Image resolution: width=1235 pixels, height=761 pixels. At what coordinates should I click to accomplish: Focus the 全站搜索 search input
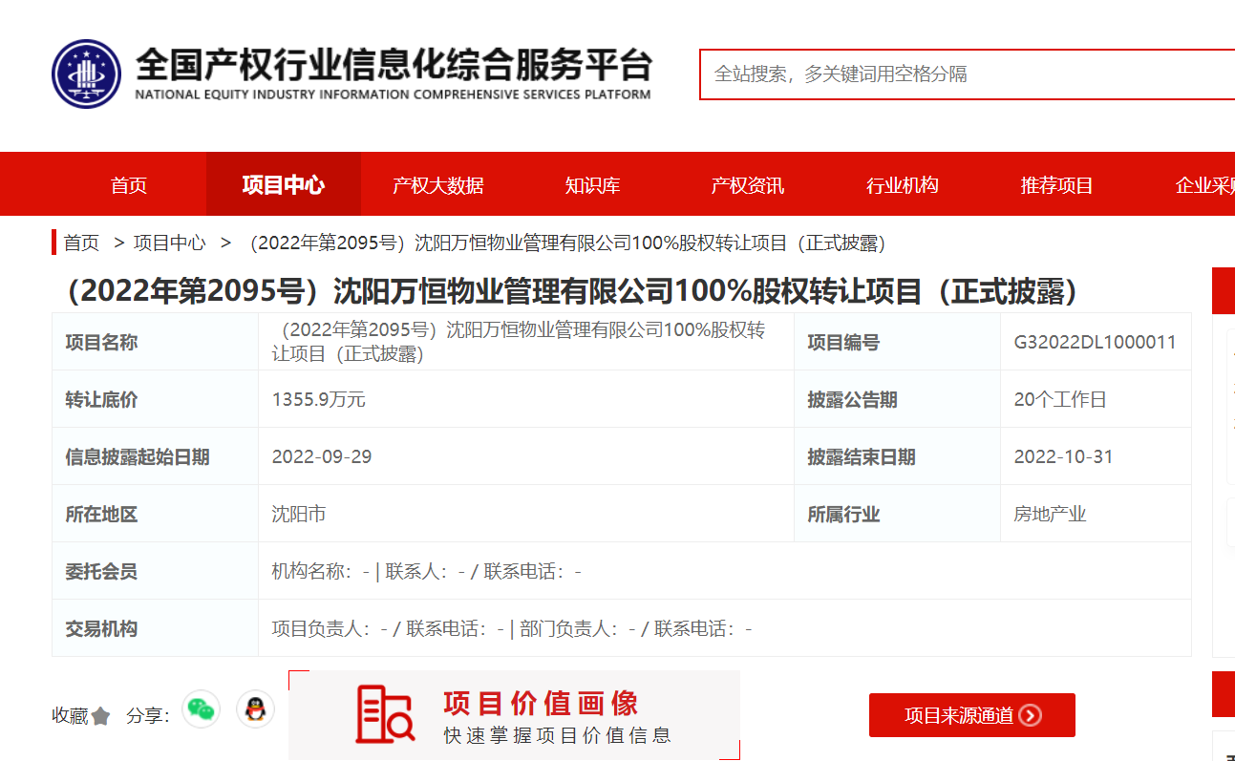[x=967, y=74]
